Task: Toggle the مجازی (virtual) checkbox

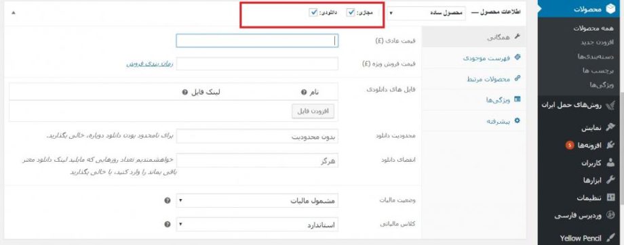Action: [x=350, y=13]
